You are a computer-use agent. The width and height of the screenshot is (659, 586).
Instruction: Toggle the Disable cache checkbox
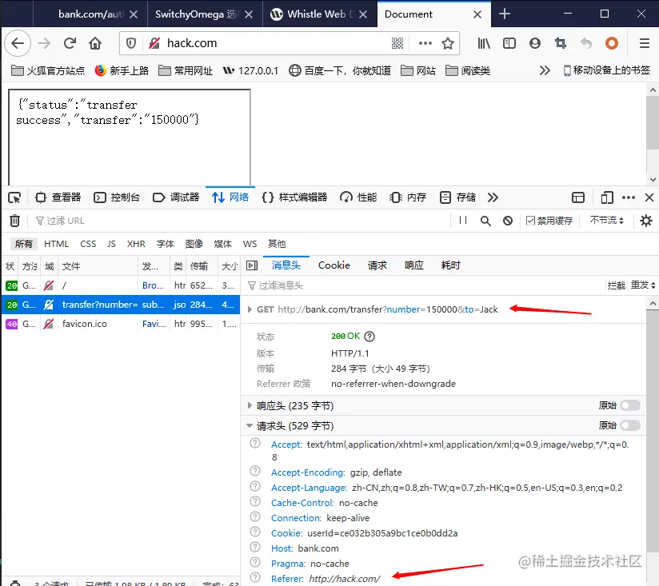[530, 221]
